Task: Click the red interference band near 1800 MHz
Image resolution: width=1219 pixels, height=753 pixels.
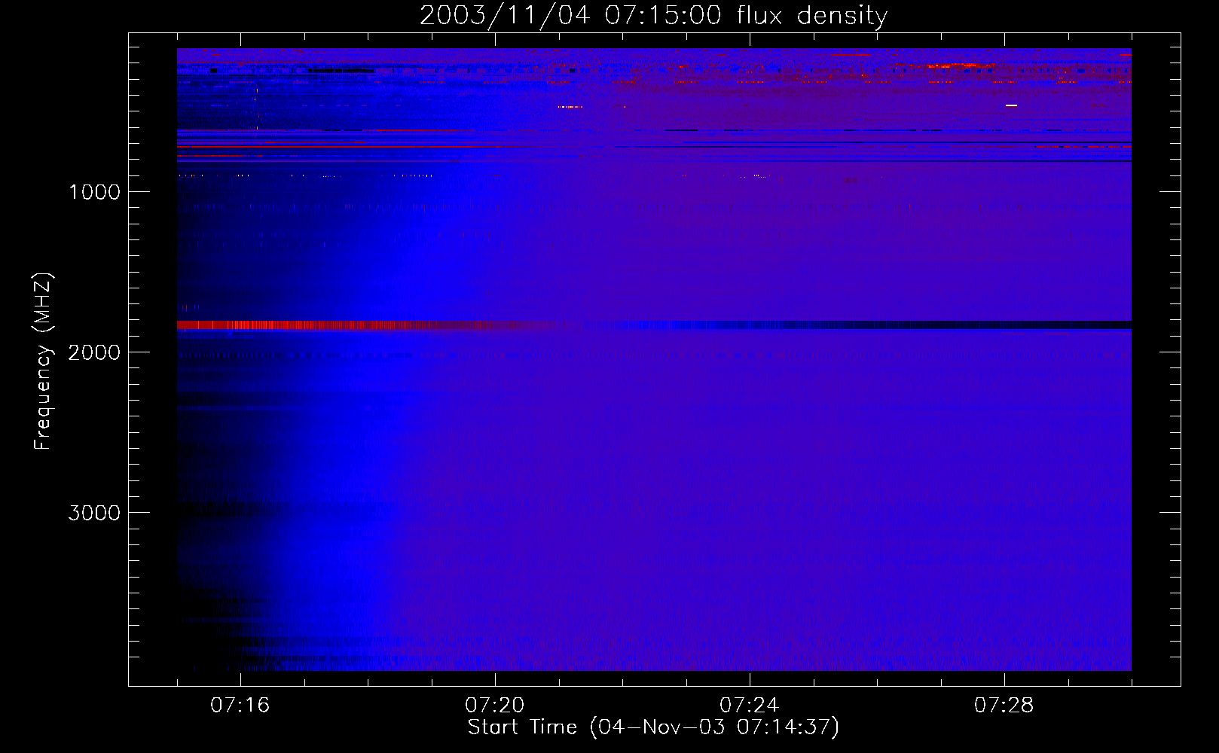Action: click(x=369, y=325)
